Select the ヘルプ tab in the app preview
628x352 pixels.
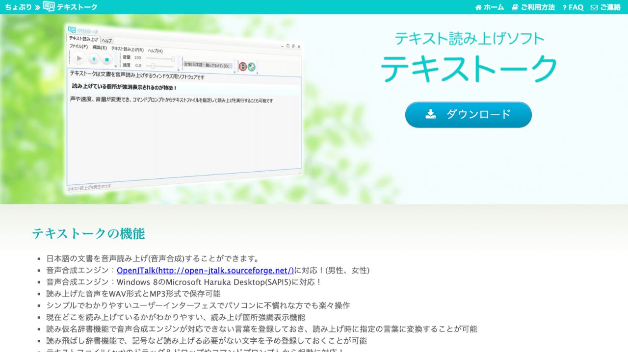coord(106,40)
